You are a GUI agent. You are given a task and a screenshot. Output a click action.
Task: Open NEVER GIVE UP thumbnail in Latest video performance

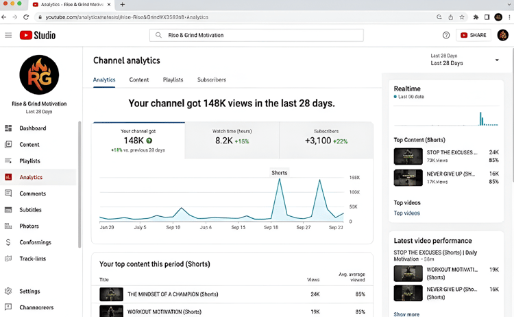[x=408, y=293]
